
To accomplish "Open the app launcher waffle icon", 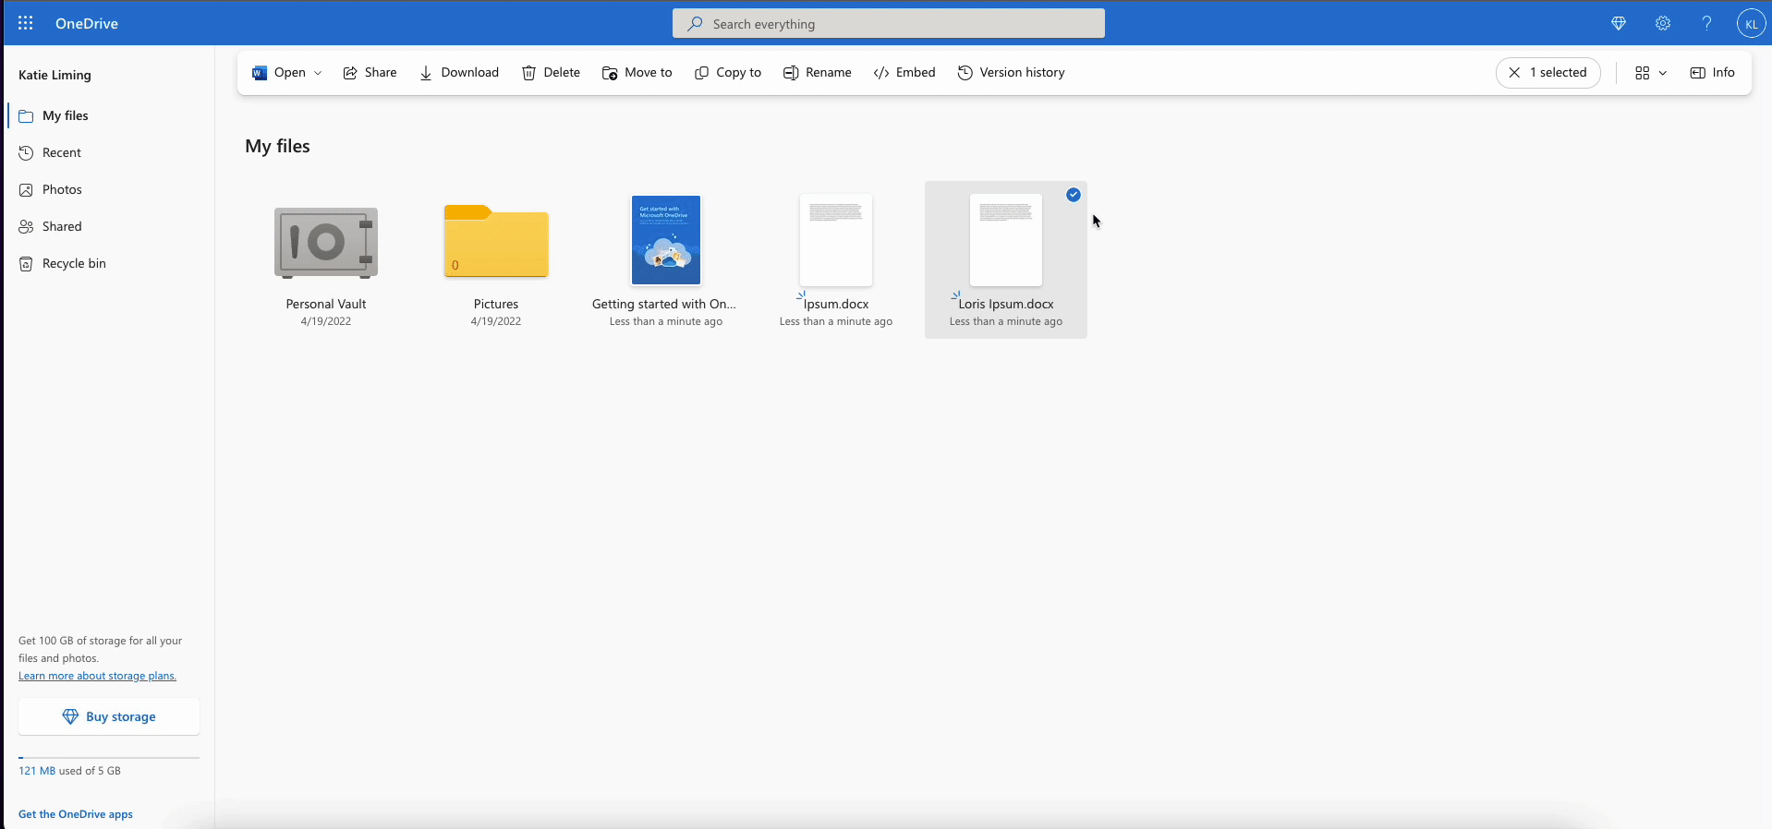I will point(26,23).
